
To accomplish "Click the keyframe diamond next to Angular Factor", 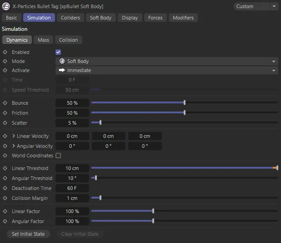I will pos(5,221).
